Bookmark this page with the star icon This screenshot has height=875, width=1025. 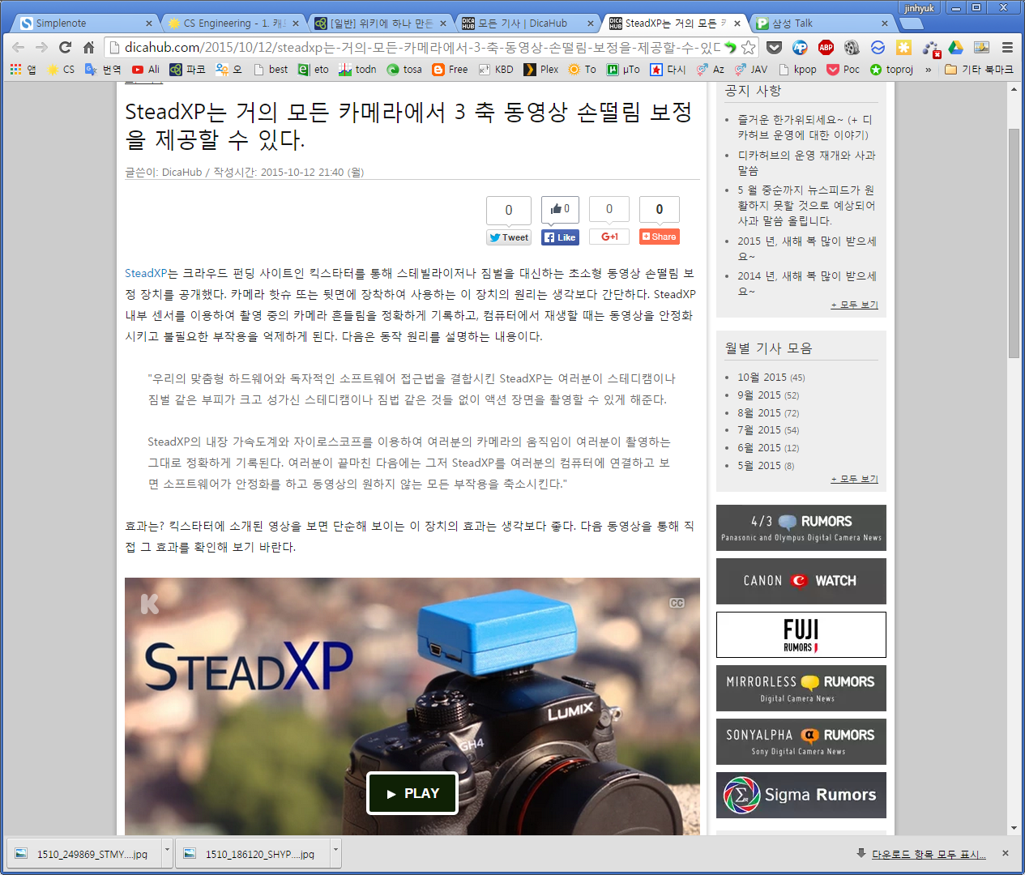(x=749, y=48)
